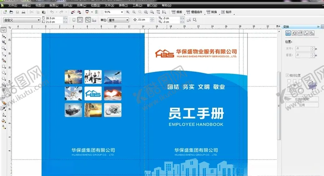Click the Zoom in magnifier icon
Screen dimensions: 324x176
pos(128,12)
